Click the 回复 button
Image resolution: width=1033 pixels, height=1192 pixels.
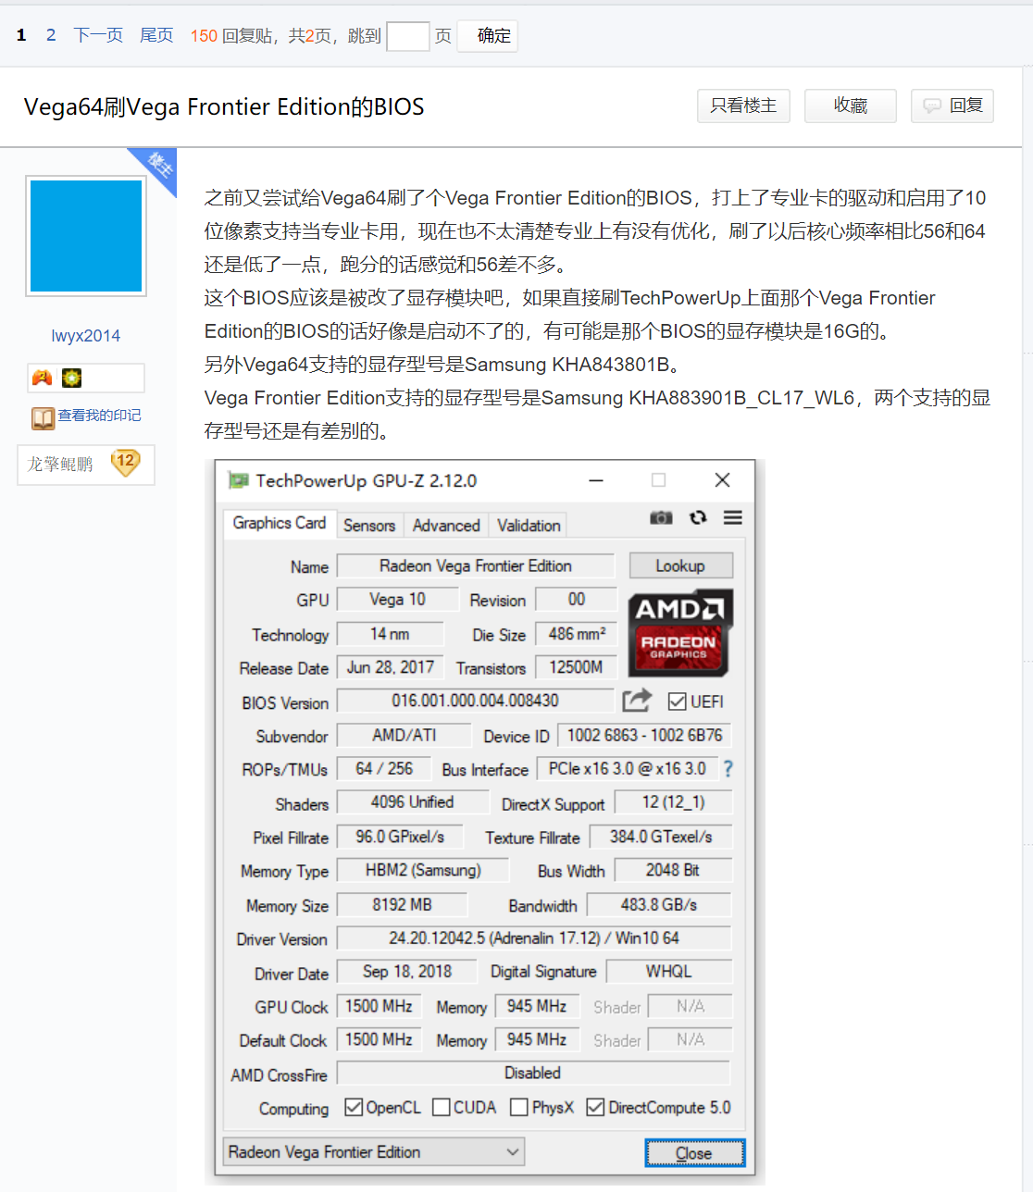(x=952, y=106)
